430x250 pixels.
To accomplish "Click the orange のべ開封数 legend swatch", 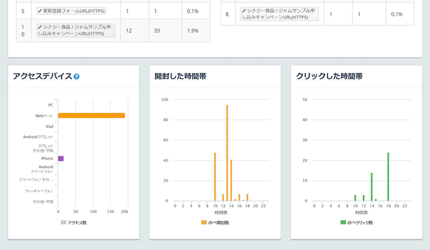I will pyautogui.click(x=204, y=222).
